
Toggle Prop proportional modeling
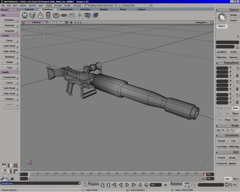pyautogui.click(x=227, y=120)
